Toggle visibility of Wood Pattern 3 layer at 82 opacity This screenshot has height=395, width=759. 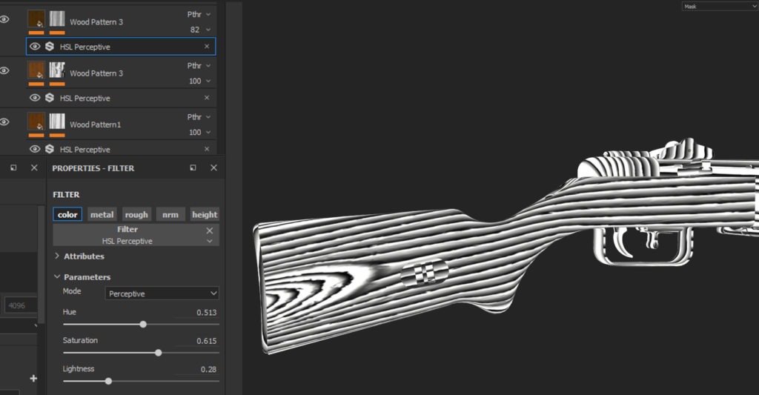[4, 19]
